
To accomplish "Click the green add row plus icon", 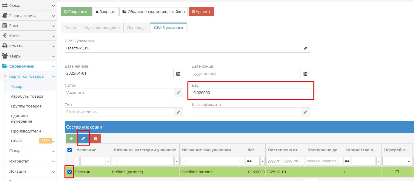I will coord(71,138).
